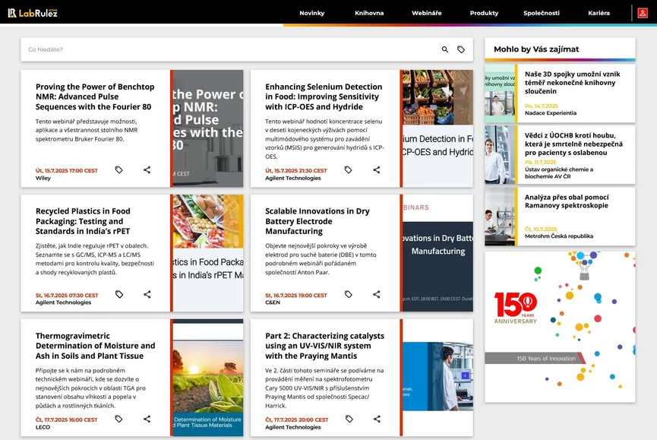The height and width of the screenshot is (440, 657).
Task: Click date 'St, 16.7.2025 07:30 CEST'
Action: (x=67, y=296)
